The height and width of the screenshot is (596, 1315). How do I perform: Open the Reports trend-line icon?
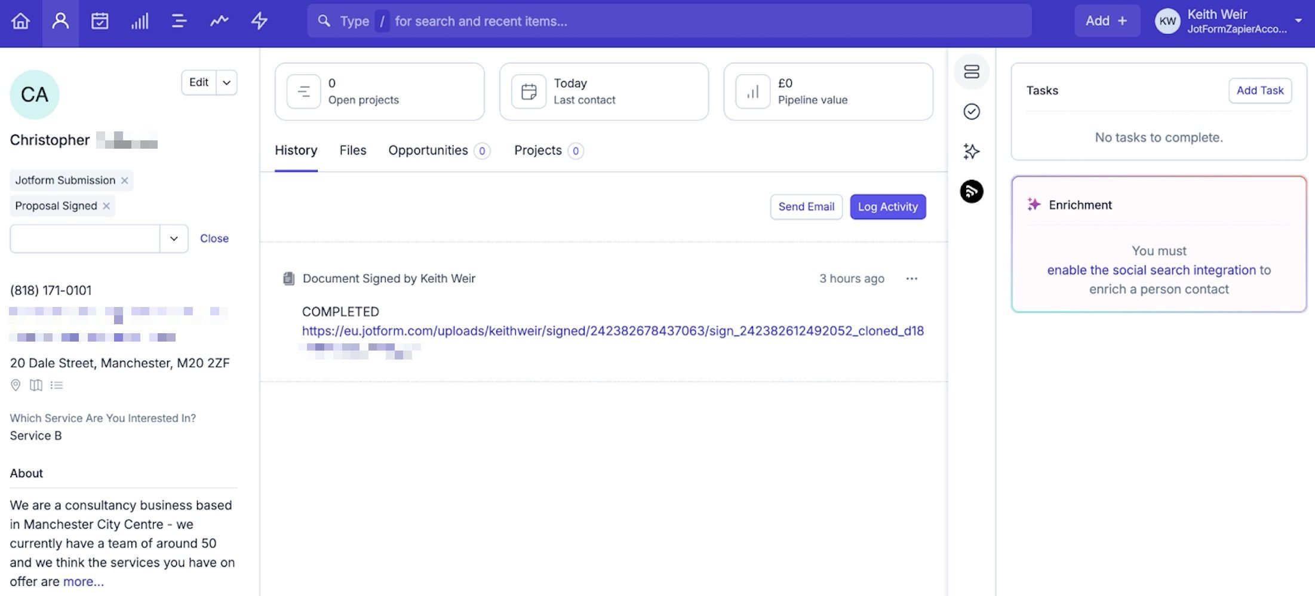(x=219, y=21)
